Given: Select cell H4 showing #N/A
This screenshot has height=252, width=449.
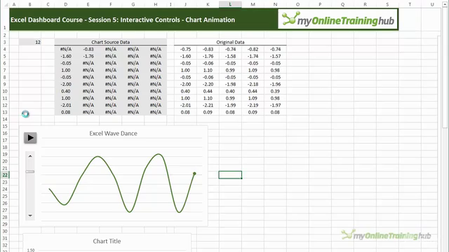Looking at the screenshot, I should tap(156, 49).
